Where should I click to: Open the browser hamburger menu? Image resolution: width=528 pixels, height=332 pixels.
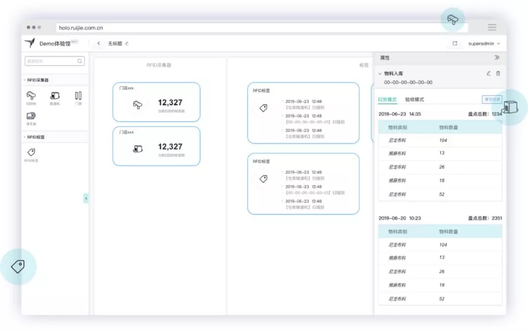coord(492,27)
